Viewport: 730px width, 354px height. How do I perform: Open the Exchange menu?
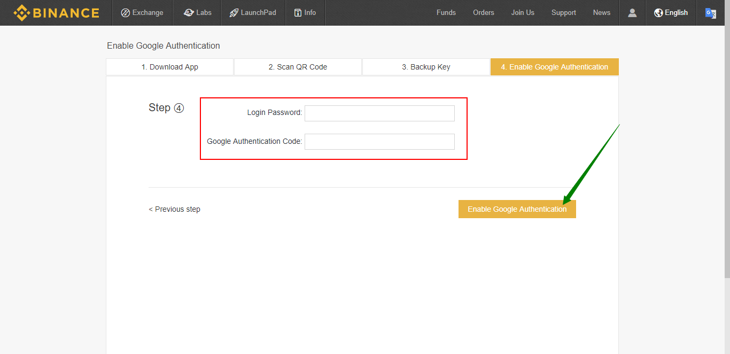tap(142, 13)
